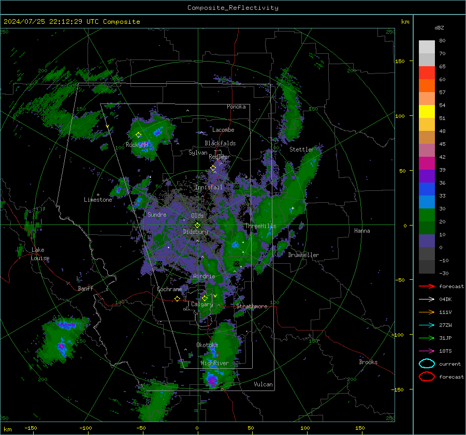Click the Ponoka city label
466x435 pixels.
coord(236,107)
